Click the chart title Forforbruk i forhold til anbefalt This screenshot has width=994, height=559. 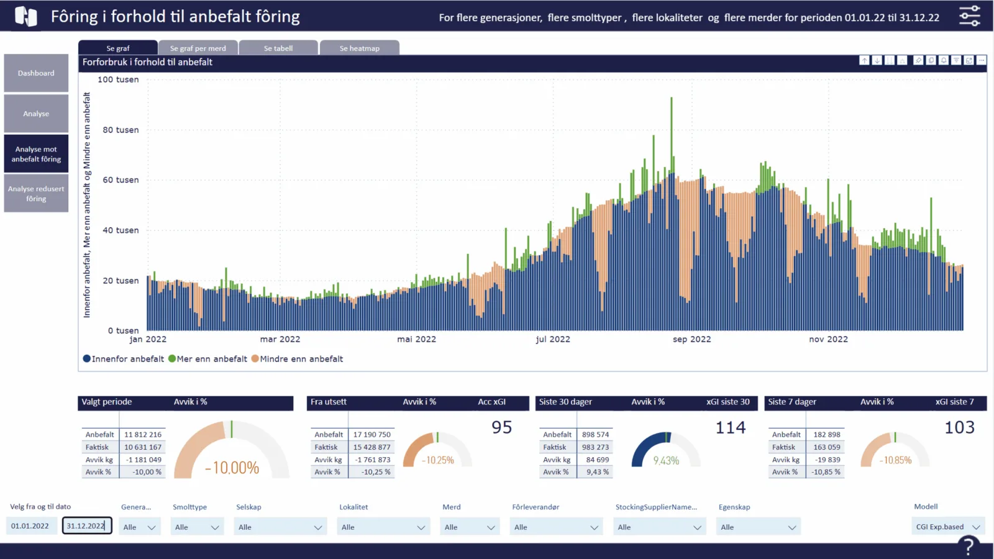[x=147, y=62]
